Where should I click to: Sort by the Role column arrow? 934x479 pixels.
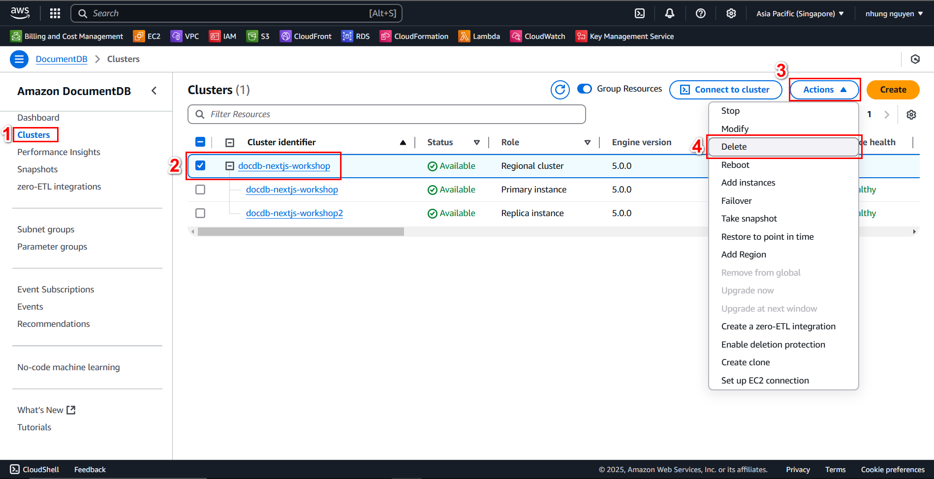click(588, 143)
